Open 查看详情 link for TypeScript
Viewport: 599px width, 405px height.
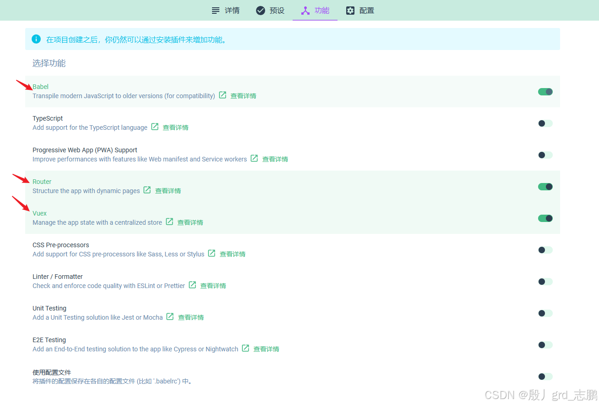click(x=175, y=128)
